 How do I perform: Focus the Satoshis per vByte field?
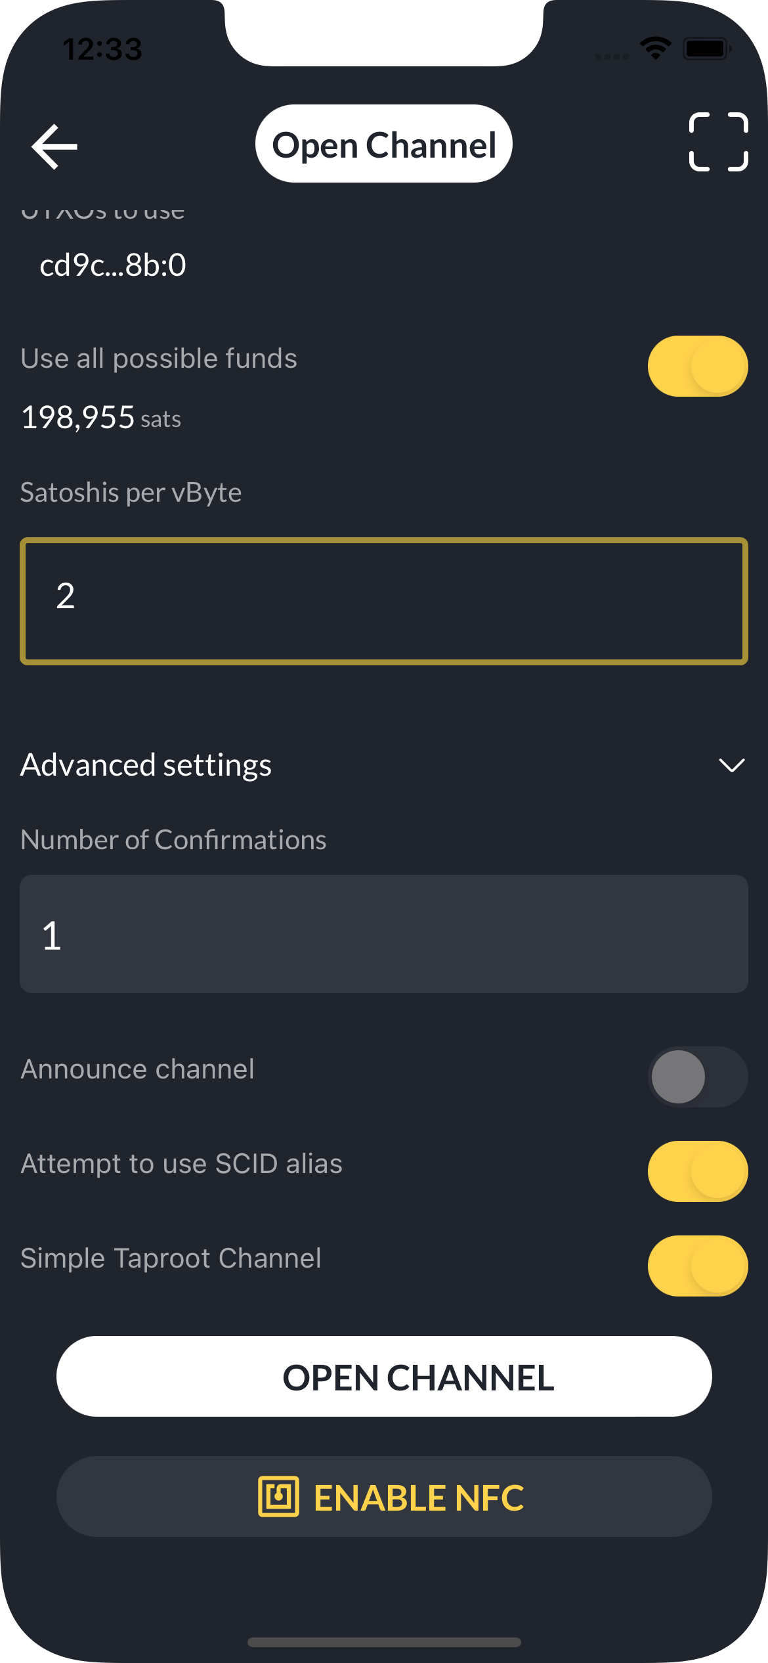[x=384, y=601]
